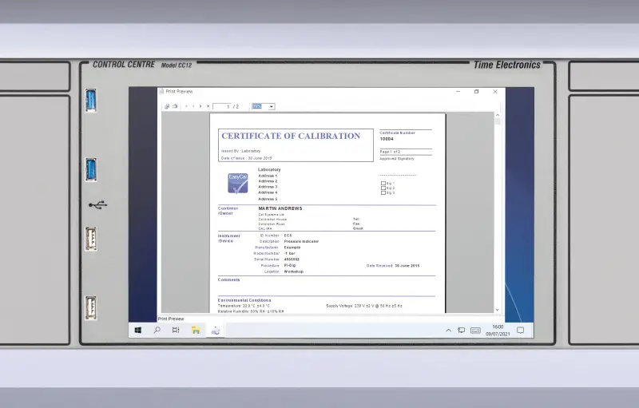Tick the Sig 1 checkbox
639x408 pixels.
tap(383, 183)
